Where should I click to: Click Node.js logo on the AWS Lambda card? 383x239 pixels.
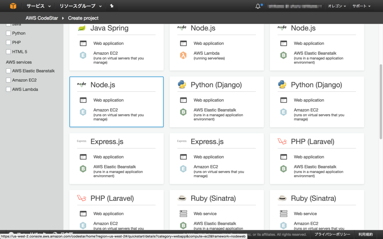[x=182, y=28]
